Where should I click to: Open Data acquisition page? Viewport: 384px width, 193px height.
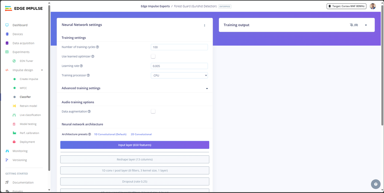click(x=24, y=43)
